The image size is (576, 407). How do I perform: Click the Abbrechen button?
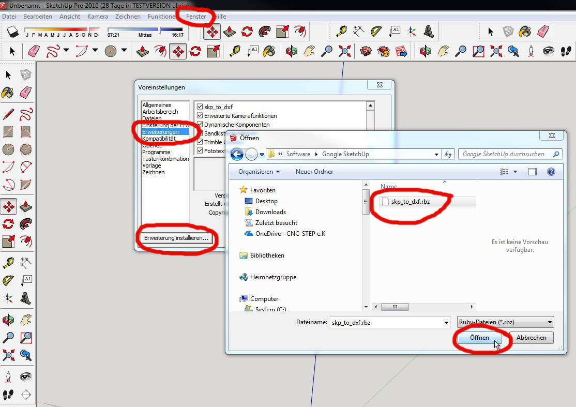531,338
